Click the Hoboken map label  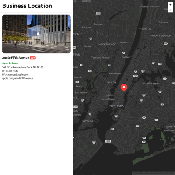point(109,95)
